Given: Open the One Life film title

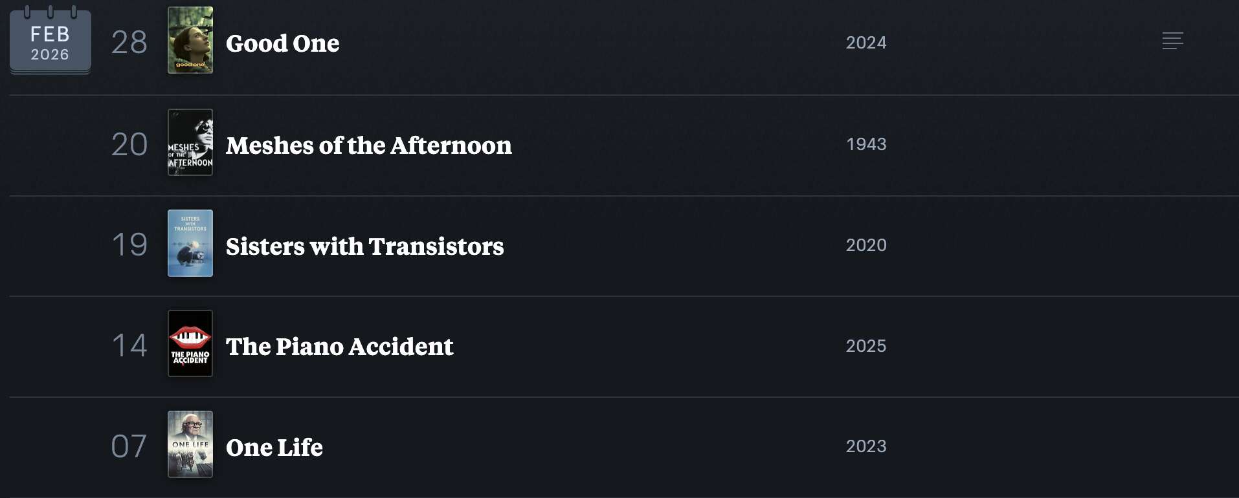Looking at the screenshot, I should [274, 448].
